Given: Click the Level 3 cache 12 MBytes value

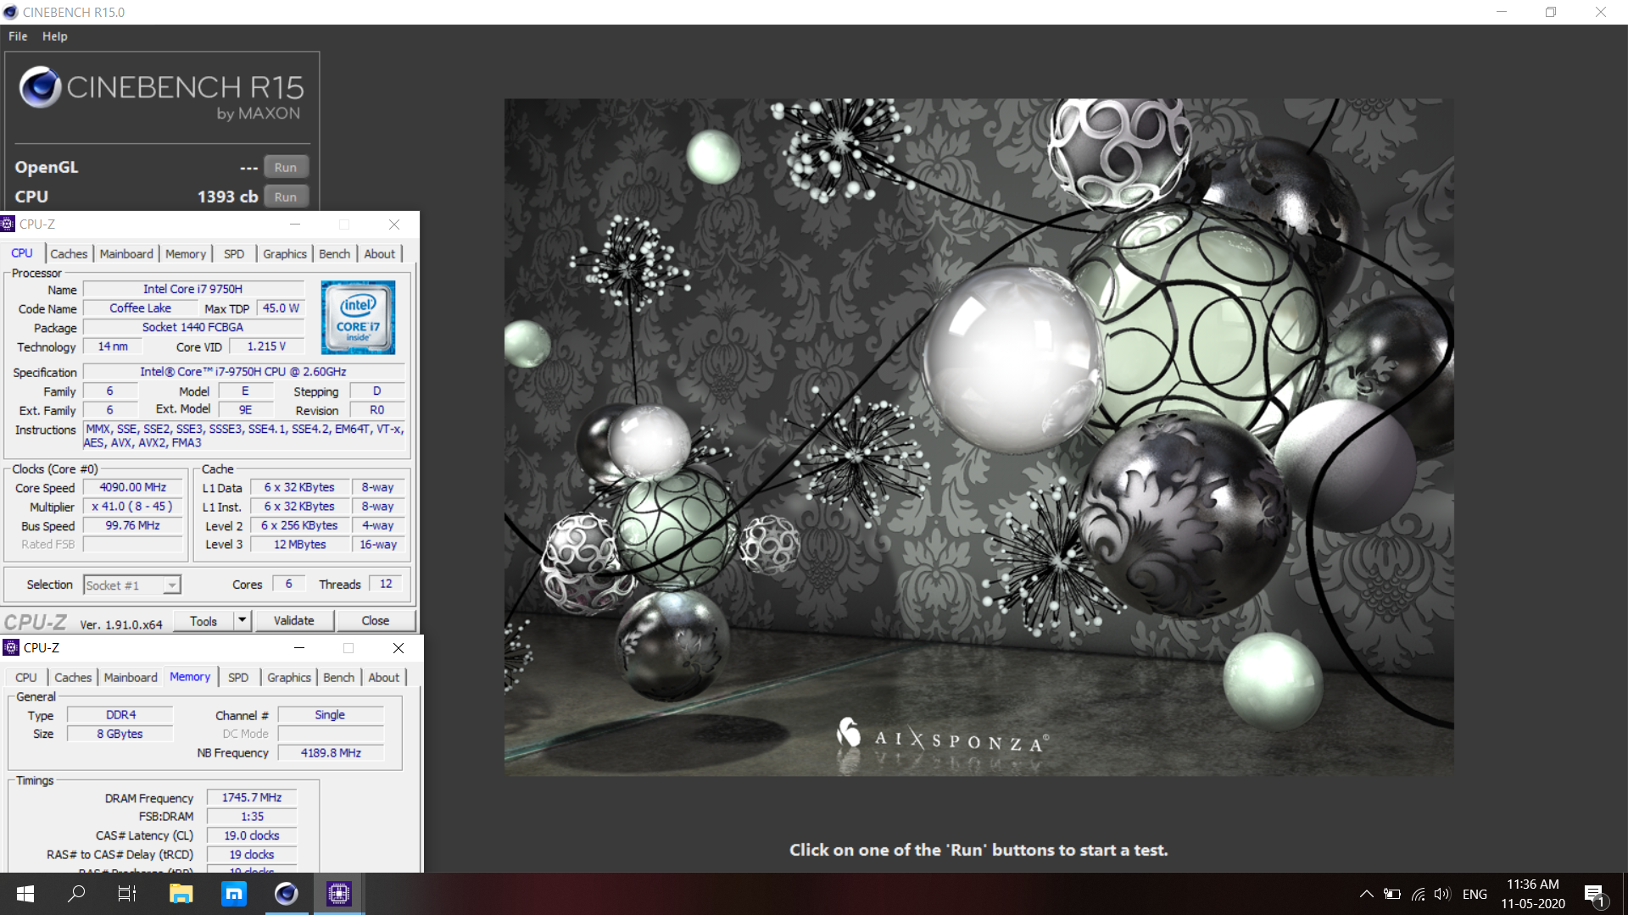Looking at the screenshot, I should click(300, 545).
